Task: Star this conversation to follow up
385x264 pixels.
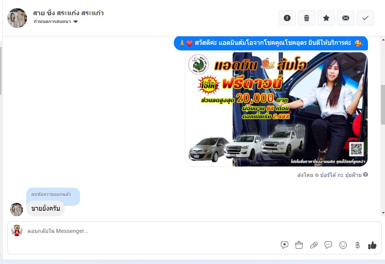Action: pyautogui.click(x=326, y=18)
